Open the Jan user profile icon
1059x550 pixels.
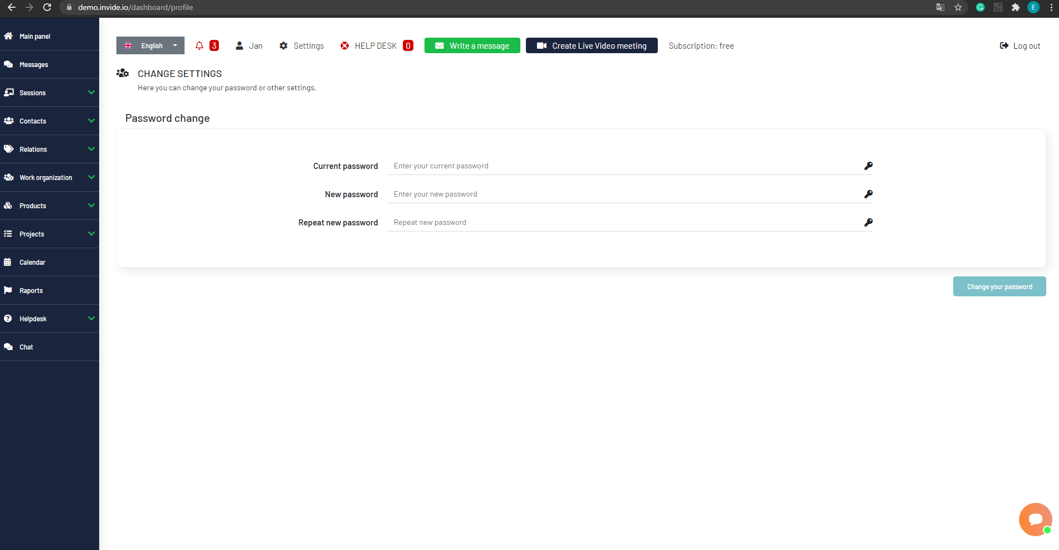coord(239,45)
